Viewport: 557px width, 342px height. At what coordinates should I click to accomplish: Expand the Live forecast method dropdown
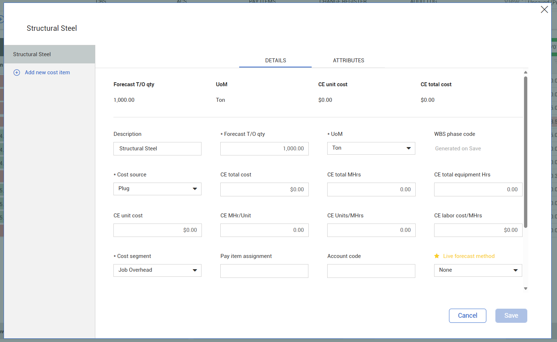tap(478, 270)
